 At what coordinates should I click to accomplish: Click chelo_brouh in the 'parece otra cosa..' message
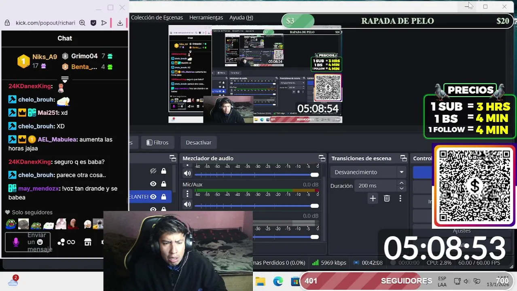36,175
